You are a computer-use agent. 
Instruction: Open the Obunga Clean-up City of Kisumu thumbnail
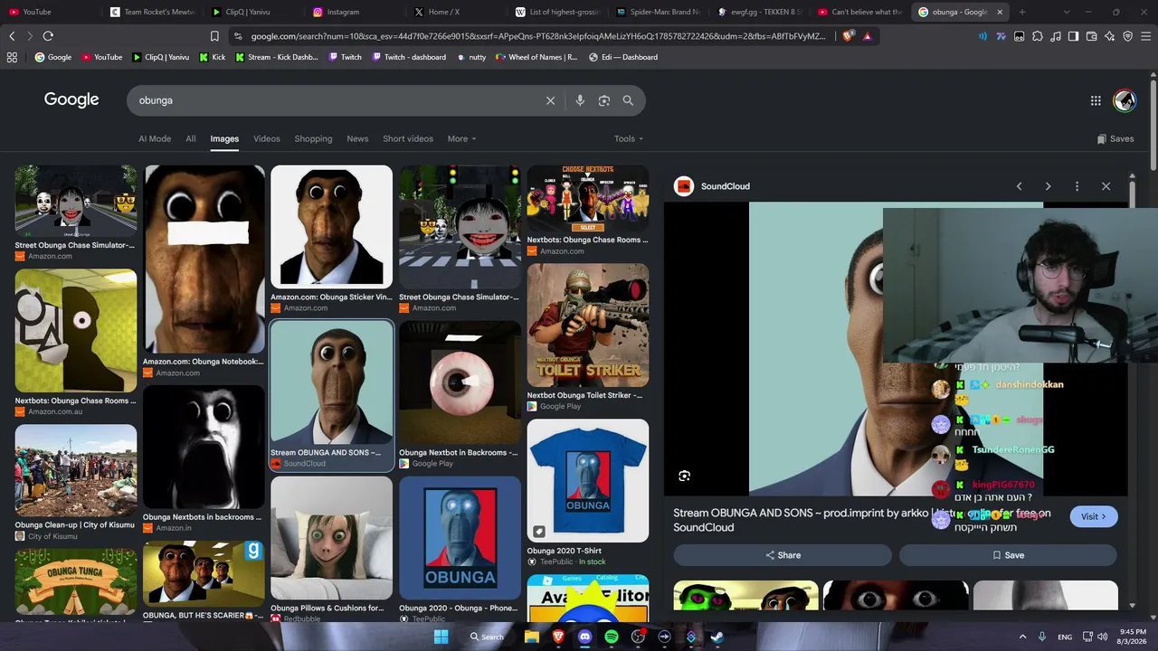click(76, 470)
